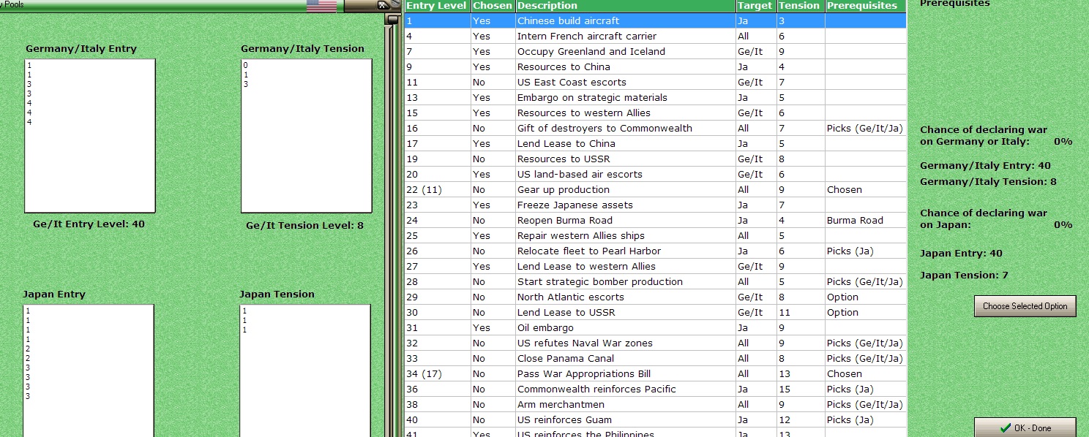Select 'Repair western Allies ships' option
1089x437 pixels.
click(x=655, y=236)
